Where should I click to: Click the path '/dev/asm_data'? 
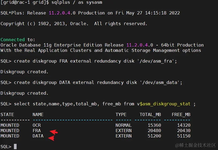(x=160, y=83)
